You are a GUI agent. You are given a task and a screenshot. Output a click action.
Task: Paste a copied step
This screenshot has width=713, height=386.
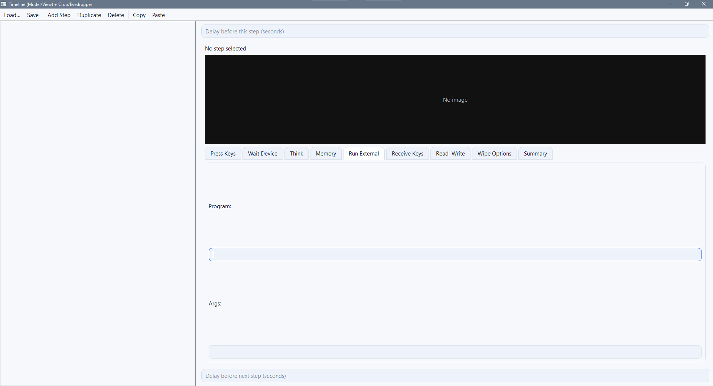pos(159,15)
